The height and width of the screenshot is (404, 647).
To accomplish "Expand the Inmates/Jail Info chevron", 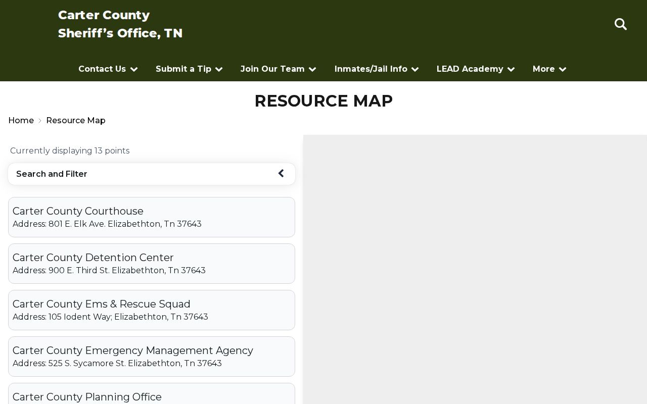I will coord(415,69).
